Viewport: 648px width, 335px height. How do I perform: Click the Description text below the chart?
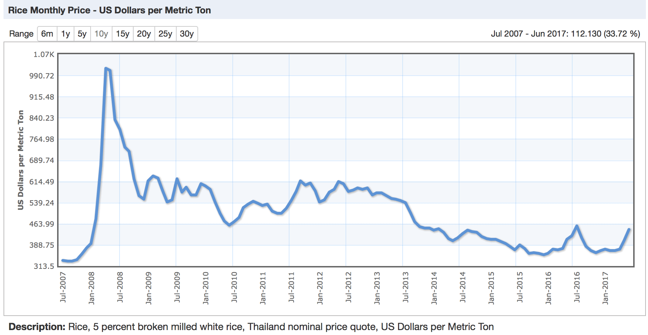click(x=251, y=327)
